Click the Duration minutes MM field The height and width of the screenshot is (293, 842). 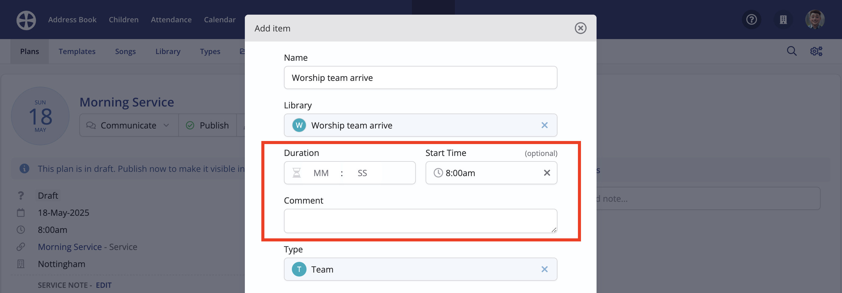pos(321,173)
